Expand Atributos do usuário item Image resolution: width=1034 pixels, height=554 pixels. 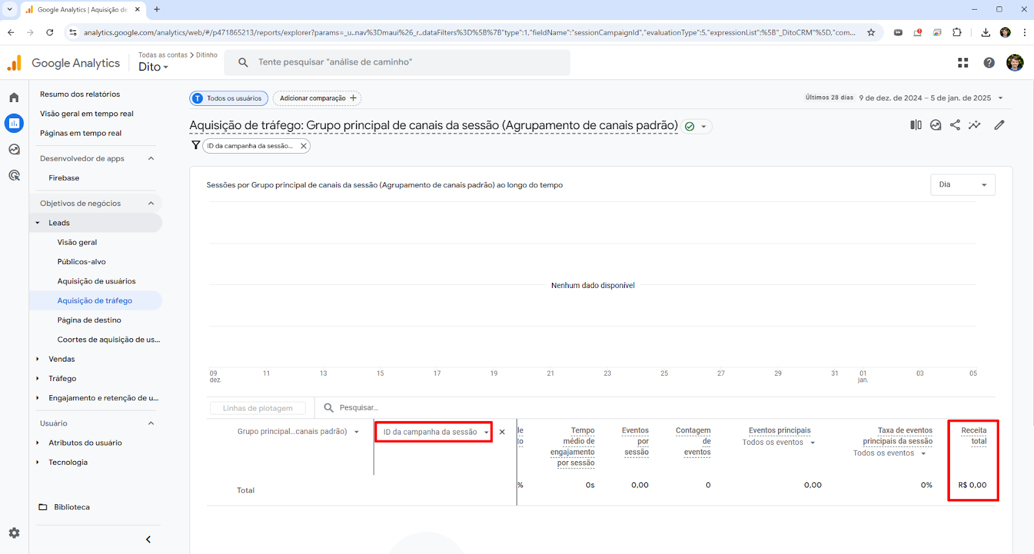37,443
